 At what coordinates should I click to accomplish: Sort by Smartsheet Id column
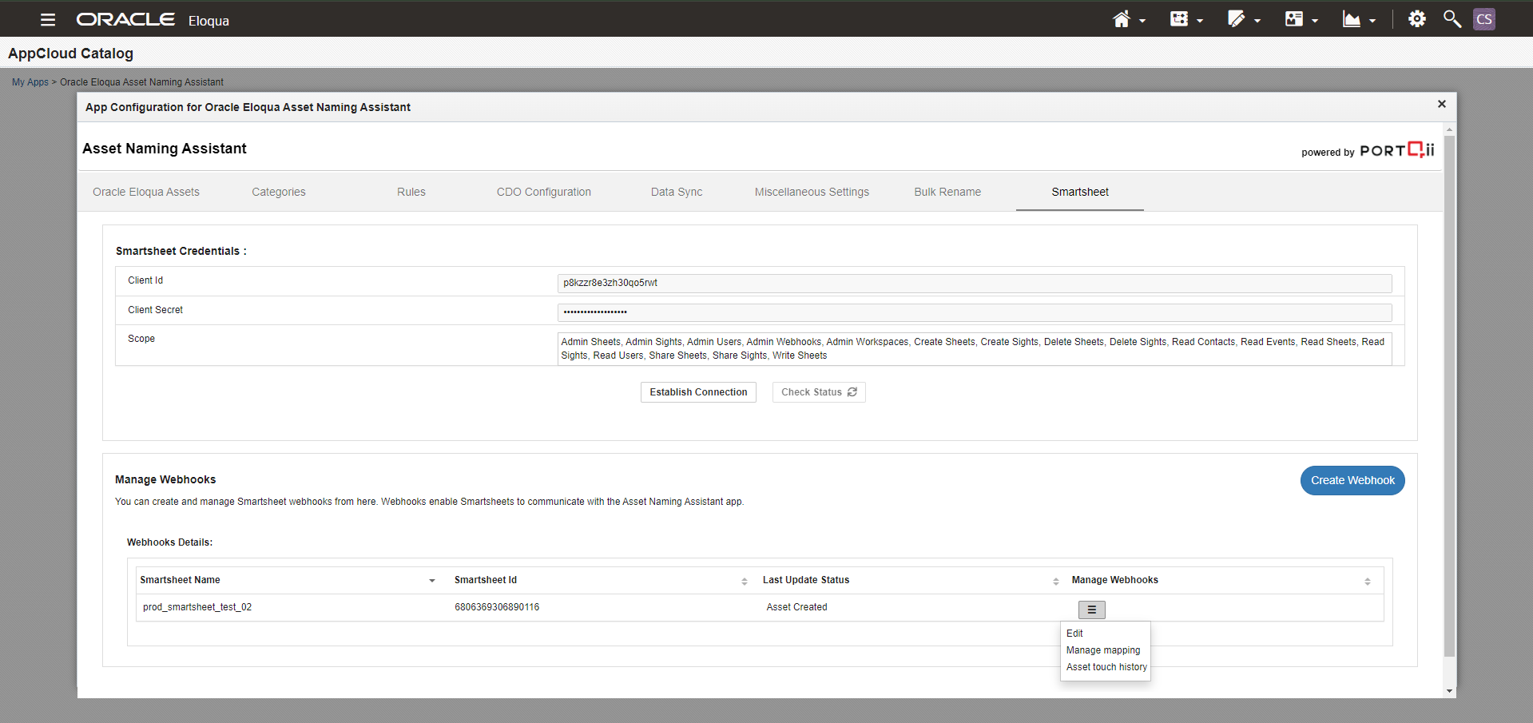744,581
